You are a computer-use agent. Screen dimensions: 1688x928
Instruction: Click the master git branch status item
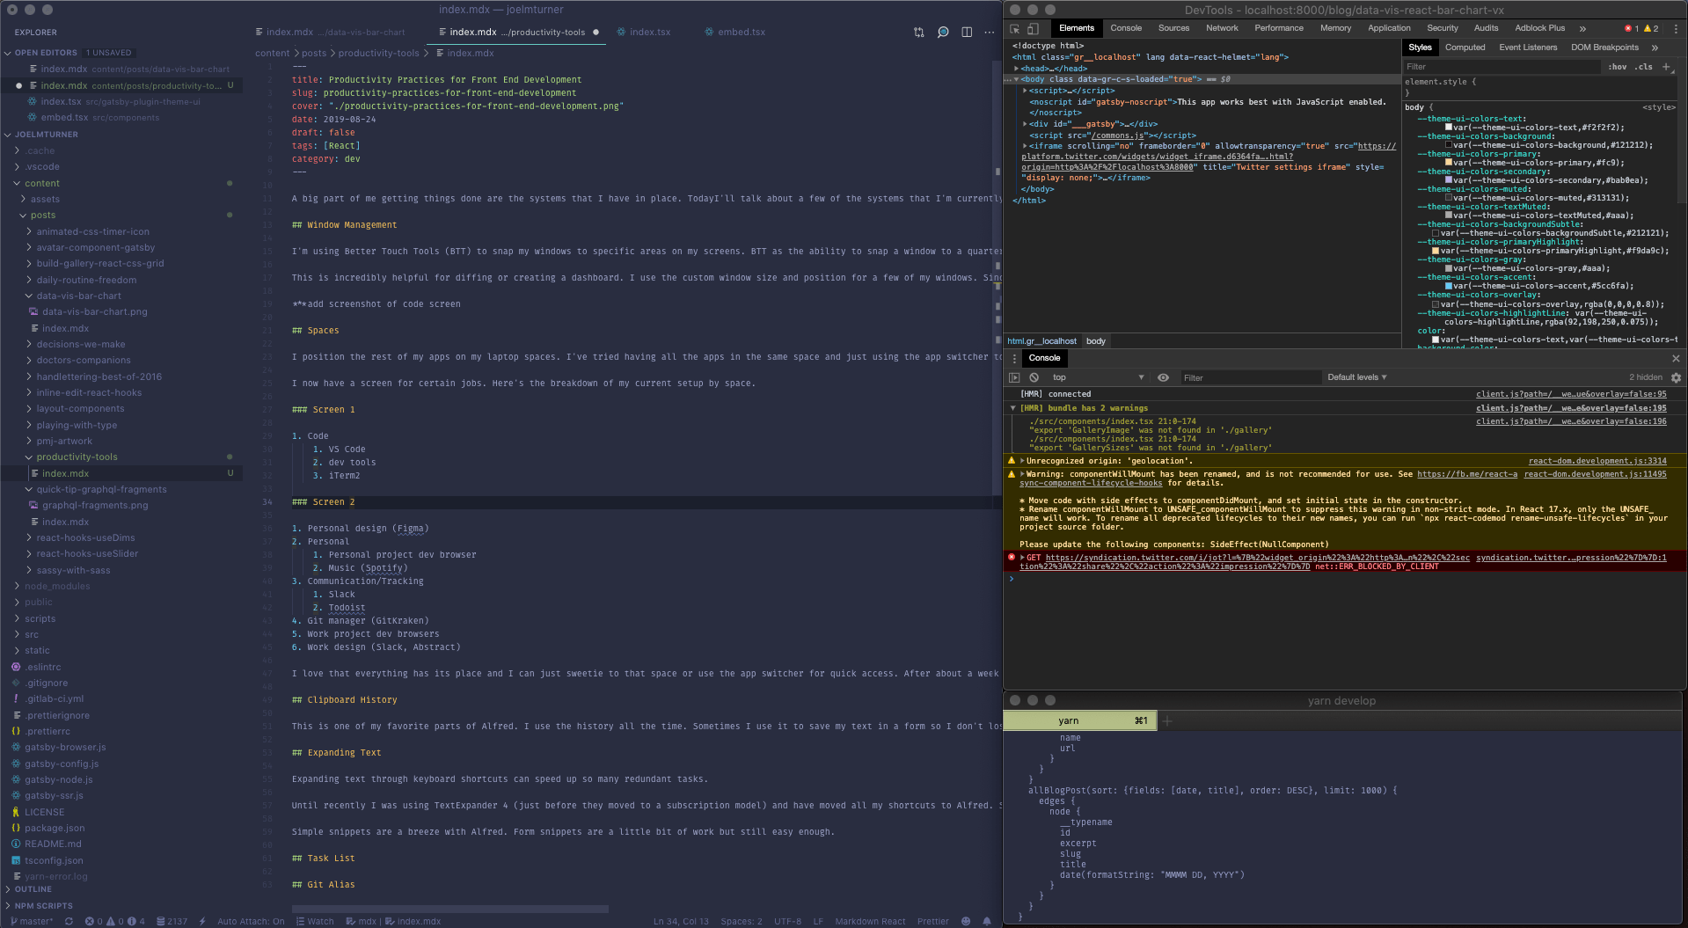coord(32,921)
